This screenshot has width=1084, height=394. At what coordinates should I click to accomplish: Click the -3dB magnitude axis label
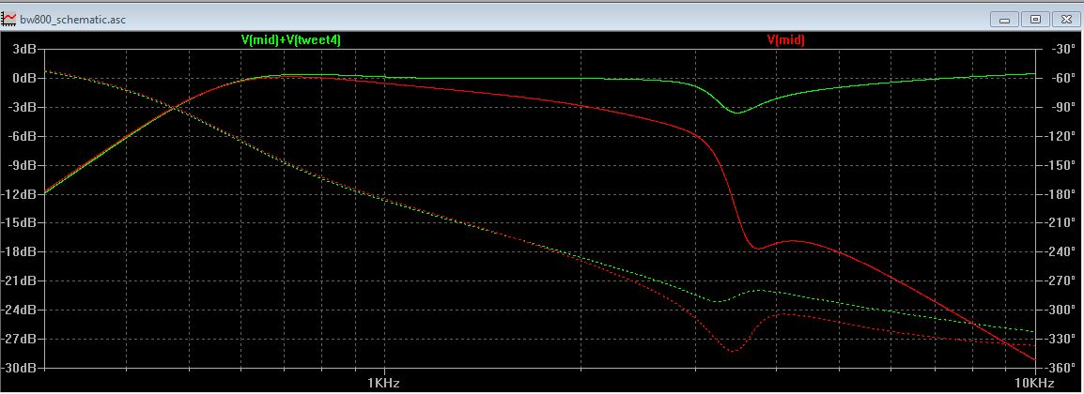click(x=21, y=107)
